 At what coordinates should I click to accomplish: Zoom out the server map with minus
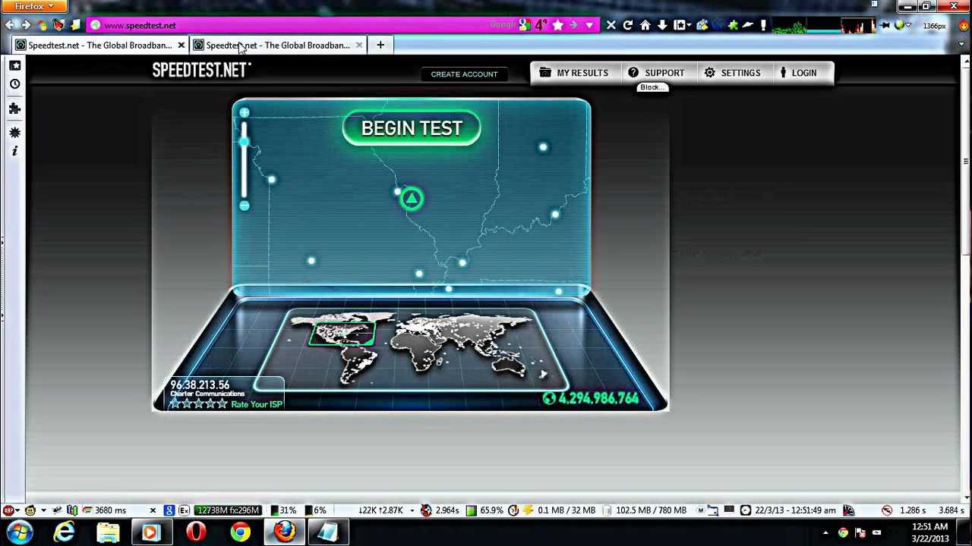[244, 206]
